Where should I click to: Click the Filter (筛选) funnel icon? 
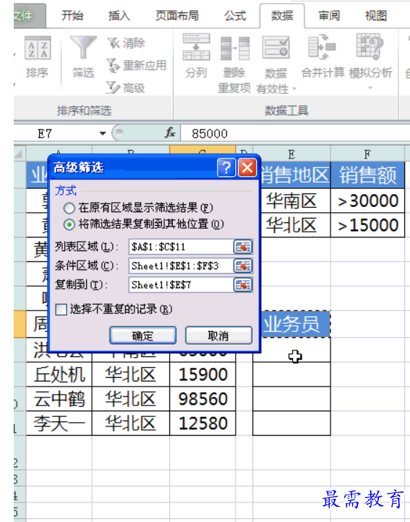(83, 48)
